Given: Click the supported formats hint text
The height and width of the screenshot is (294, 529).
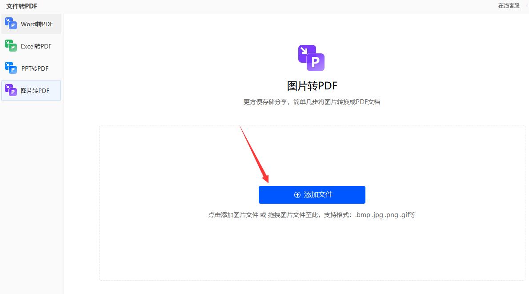Looking at the screenshot, I should tap(312, 214).
